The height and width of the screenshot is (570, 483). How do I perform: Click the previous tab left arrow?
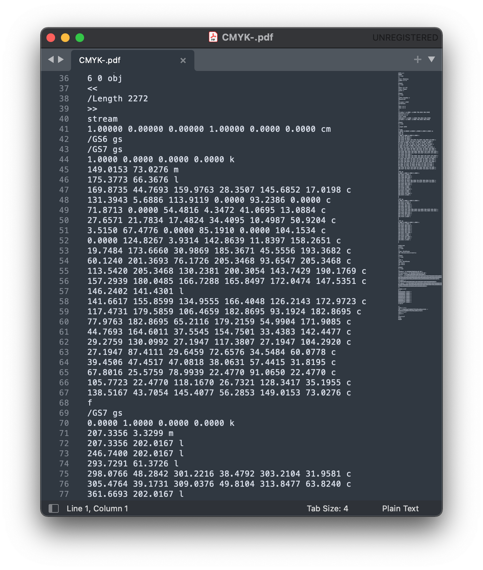(51, 60)
